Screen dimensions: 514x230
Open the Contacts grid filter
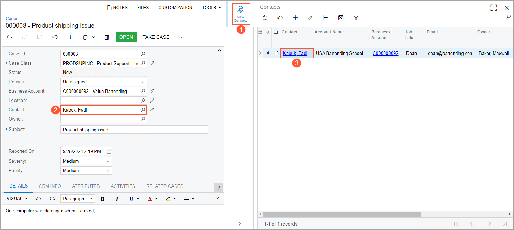pos(356,18)
